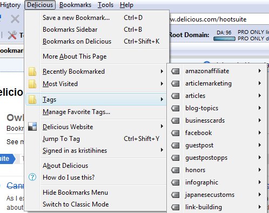This screenshot has width=269, height=213.
Task: Expand the Tags submenu arrow
Action: 162,100
